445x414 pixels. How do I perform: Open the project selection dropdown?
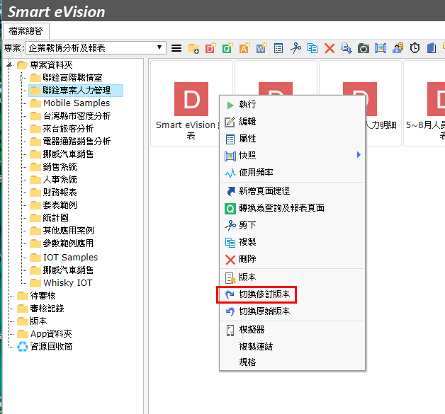(x=161, y=48)
